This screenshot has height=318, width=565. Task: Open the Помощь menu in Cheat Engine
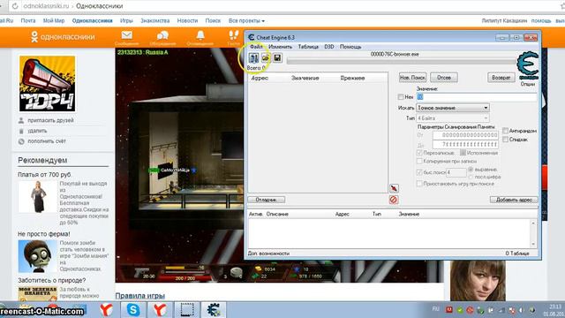pyautogui.click(x=350, y=47)
